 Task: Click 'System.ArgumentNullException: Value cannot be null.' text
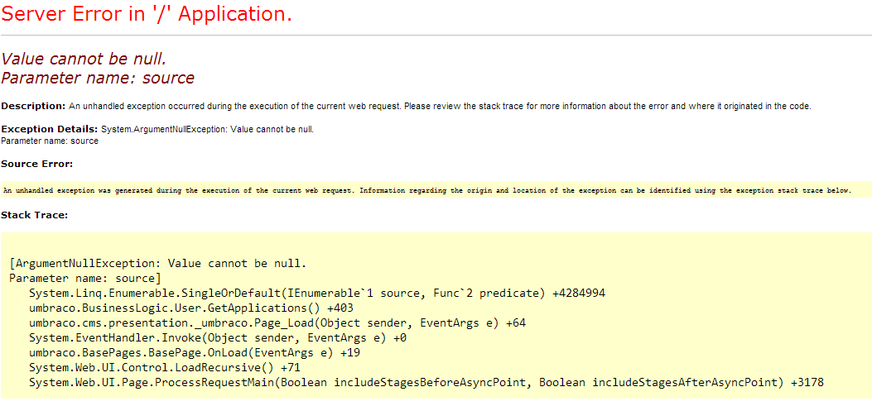pyautogui.click(x=207, y=130)
